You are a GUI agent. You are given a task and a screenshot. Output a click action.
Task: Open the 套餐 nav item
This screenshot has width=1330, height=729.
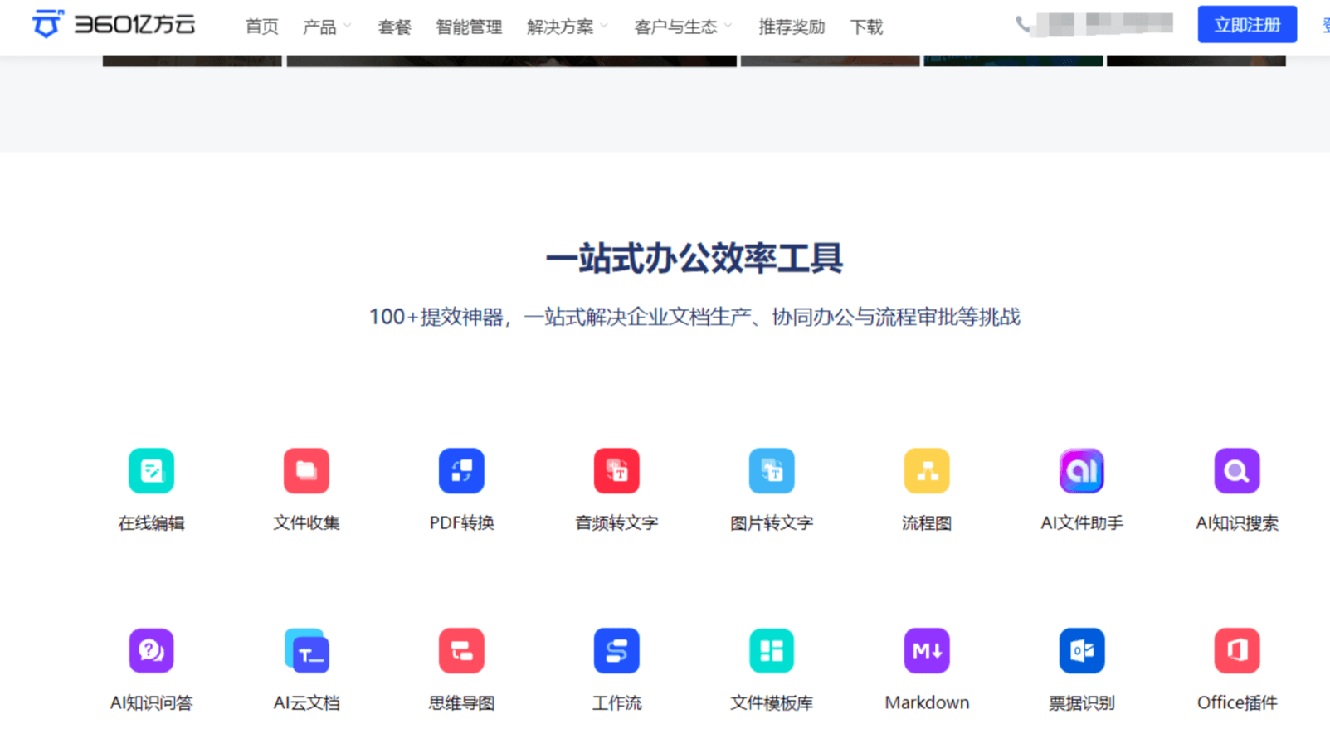pyautogui.click(x=394, y=27)
